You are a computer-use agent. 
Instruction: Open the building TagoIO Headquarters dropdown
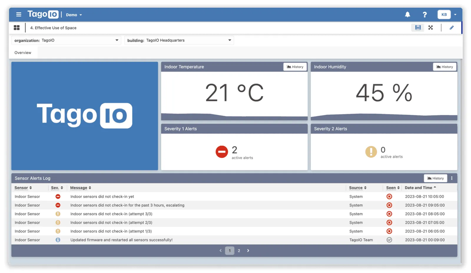pyautogui.click(x=229, y=40)
